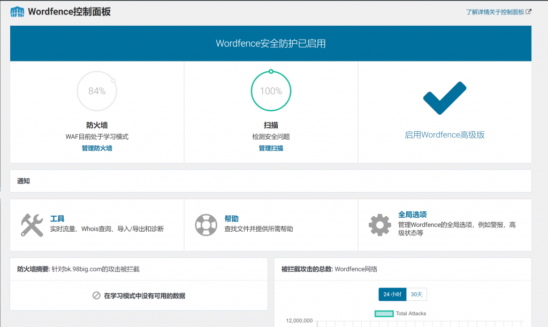Click the large blue checkmark icon
The width and height of the screenshot is (548, 327).
coord(445,98)
